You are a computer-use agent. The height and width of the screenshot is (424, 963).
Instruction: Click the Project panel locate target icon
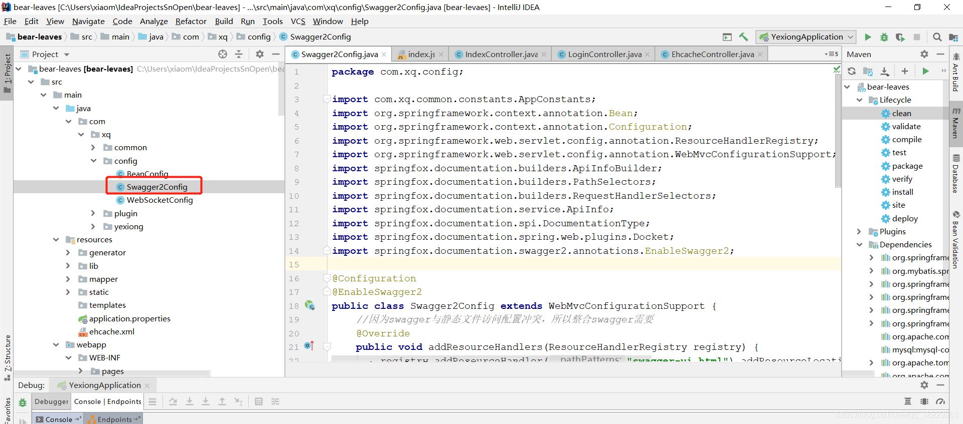223,54
